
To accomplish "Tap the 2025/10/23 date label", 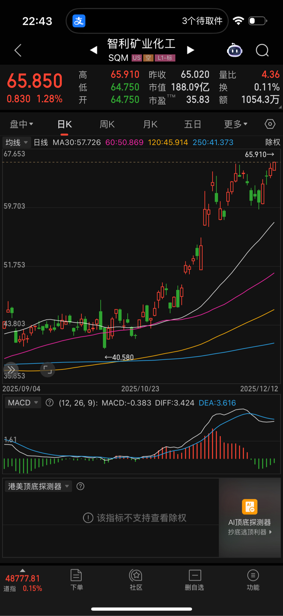I will coord(140,389).
